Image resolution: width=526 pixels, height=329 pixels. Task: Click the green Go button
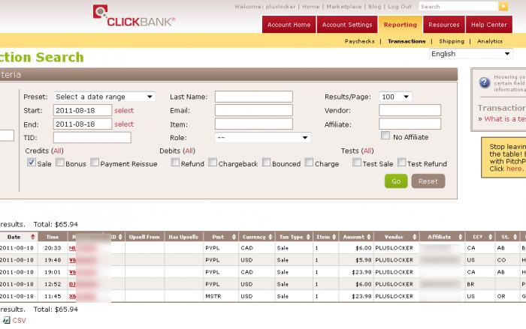[396, 181]
